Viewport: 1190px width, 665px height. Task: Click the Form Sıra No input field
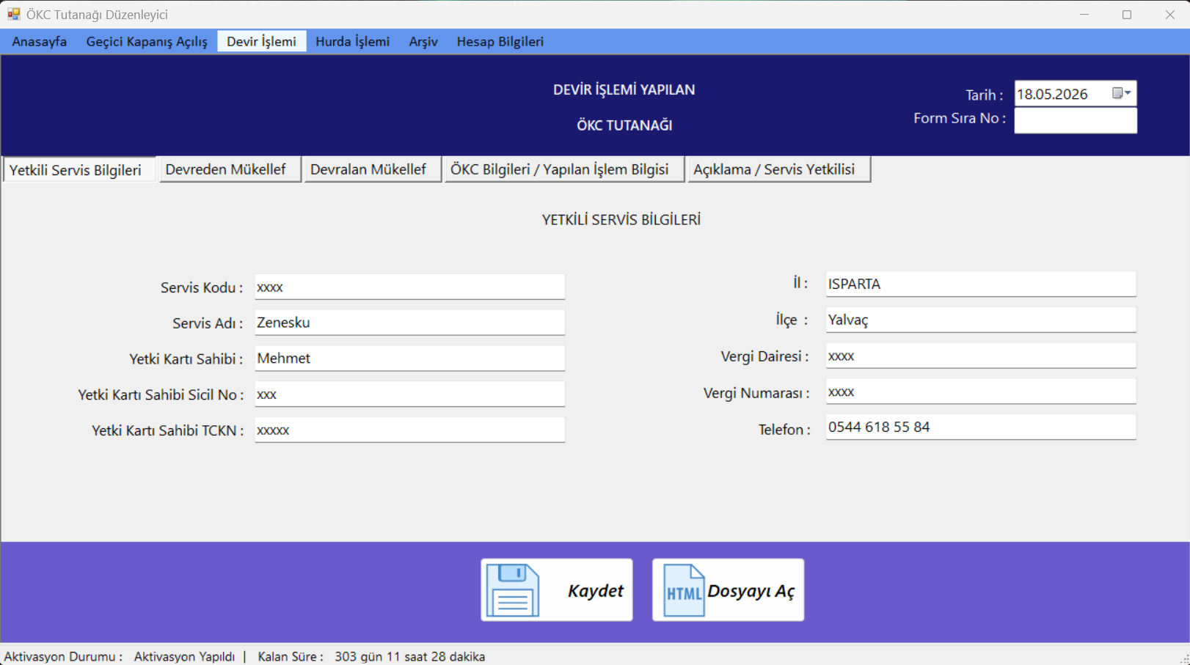point(1076,120)
